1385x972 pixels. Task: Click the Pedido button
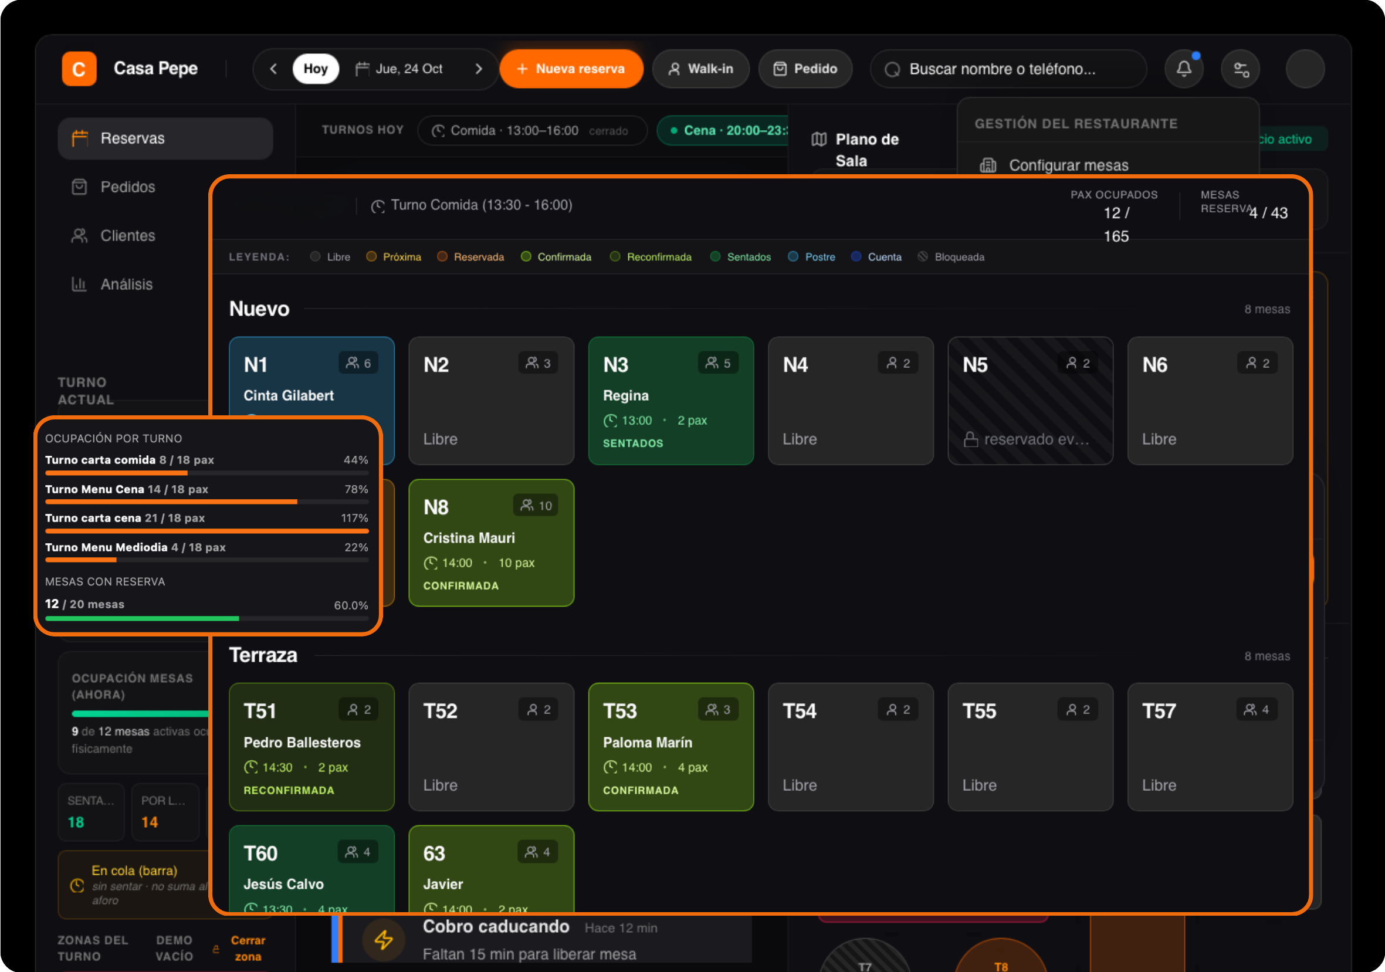[x=805, y=69]
